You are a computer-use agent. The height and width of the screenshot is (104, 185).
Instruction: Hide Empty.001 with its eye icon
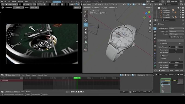click(x=181, y=10)
